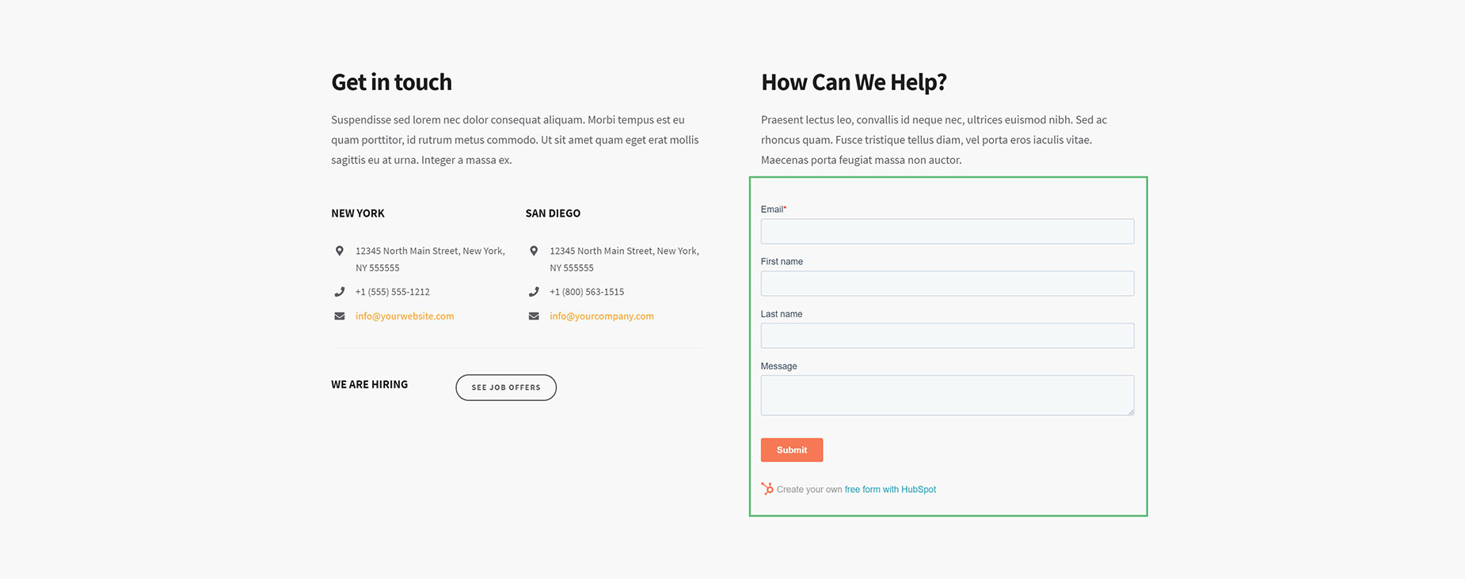1465x579 pixels.
Task: Open info@yourcompany.com email link
Action: pos(602,316)
